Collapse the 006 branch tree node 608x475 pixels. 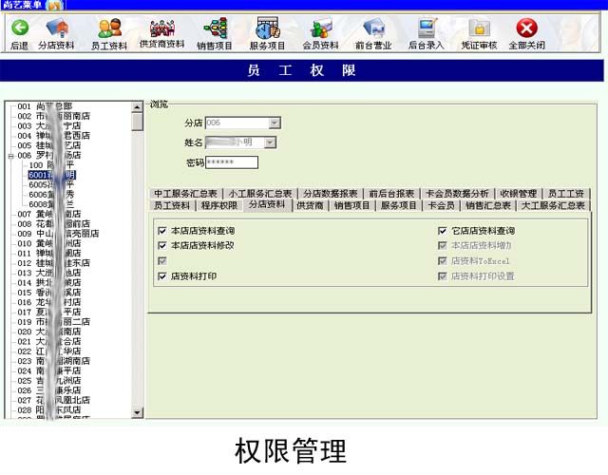(10, 155)
